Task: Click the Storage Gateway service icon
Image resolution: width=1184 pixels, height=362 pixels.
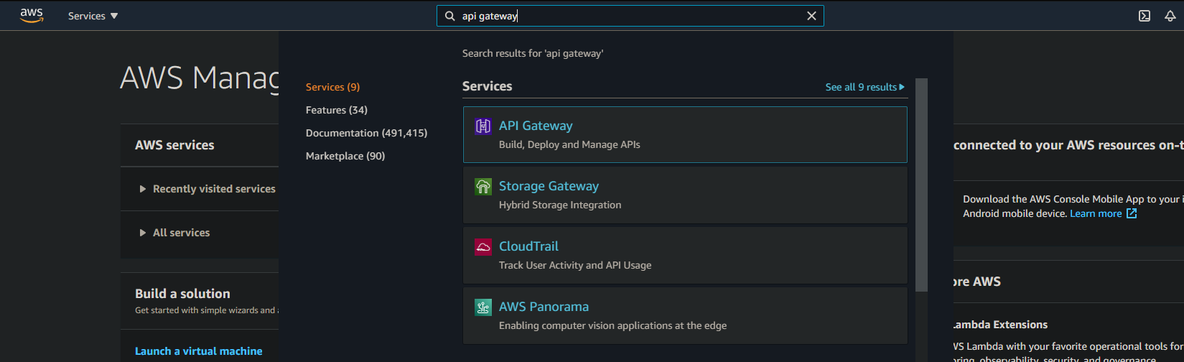Action: point(483,187)
